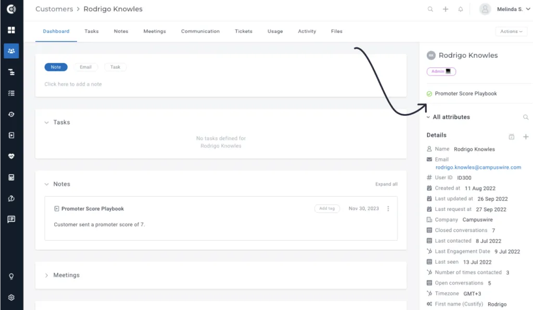Open the Customers people icon in sidebar
Screen dimensions: 533x310
coord(11,51)
